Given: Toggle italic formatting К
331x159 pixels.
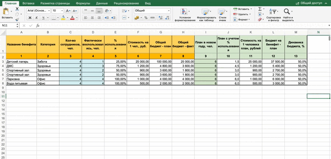Looking at the screenshot, I should point(37,18).
